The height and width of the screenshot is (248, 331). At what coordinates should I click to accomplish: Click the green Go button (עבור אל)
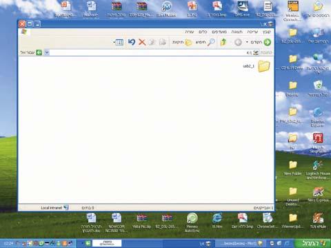point(31,53)
